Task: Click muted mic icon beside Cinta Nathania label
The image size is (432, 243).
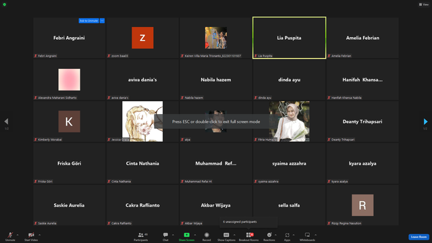Action: 109,182
